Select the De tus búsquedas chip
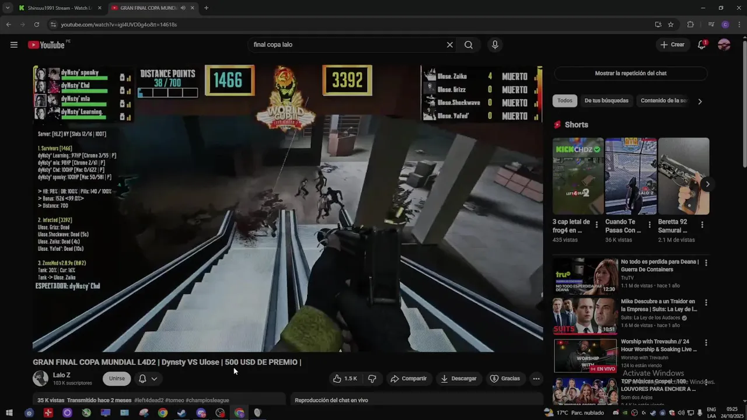 click(x=606, y=101)
